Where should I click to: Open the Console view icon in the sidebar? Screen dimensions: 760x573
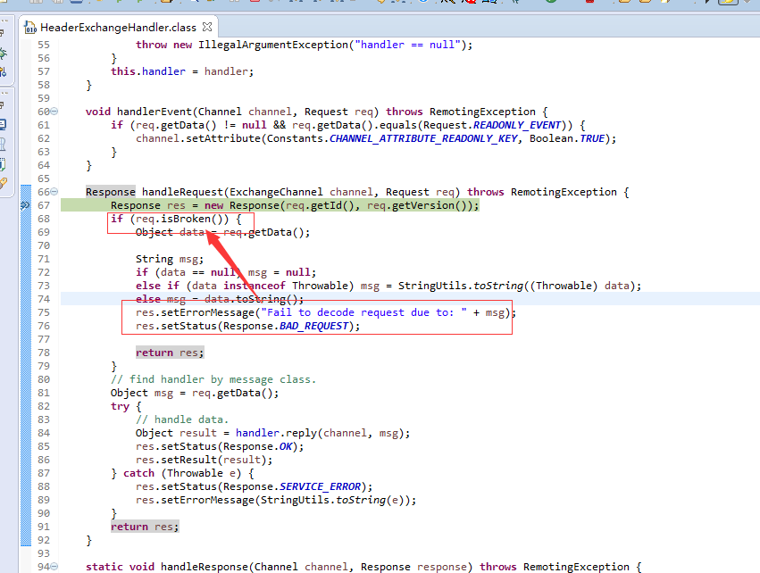coord(7,122)
